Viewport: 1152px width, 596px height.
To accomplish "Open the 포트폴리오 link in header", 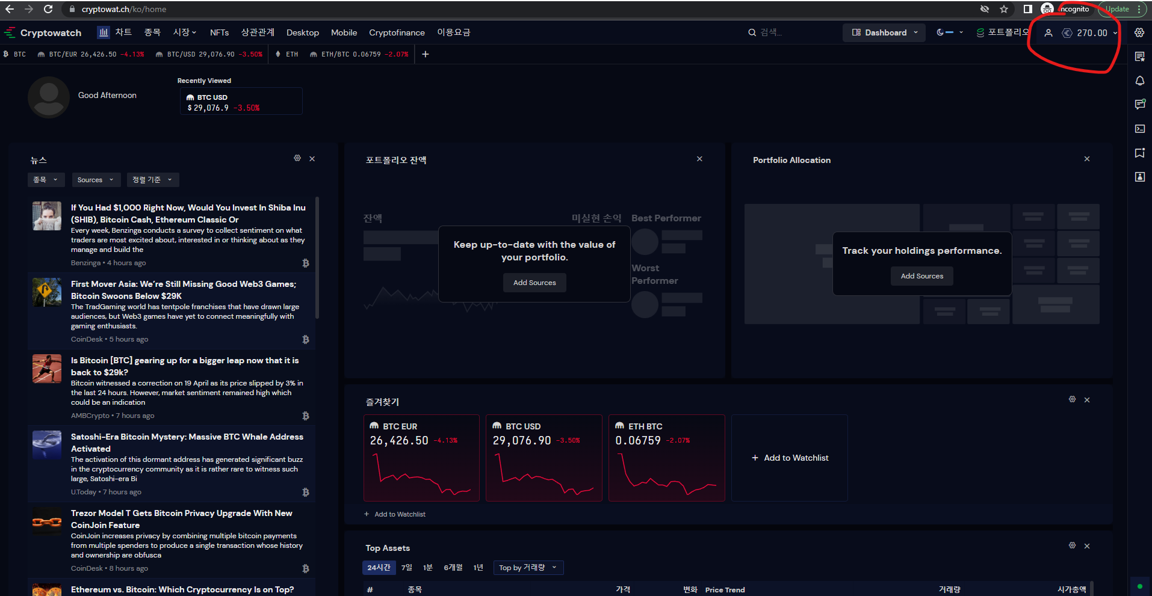I will [1003, 32].
